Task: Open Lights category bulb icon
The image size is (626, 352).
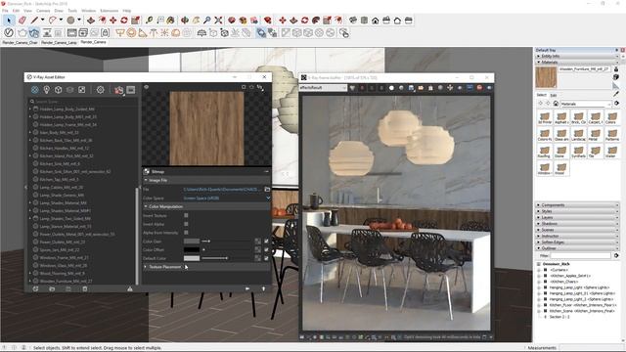Action: point(47,90)
